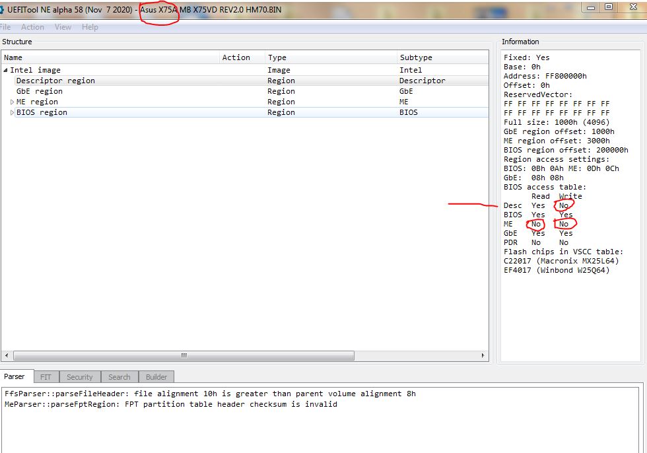Click 'GbE region offset: 1000h' line
647x453 pixels.
559,131
